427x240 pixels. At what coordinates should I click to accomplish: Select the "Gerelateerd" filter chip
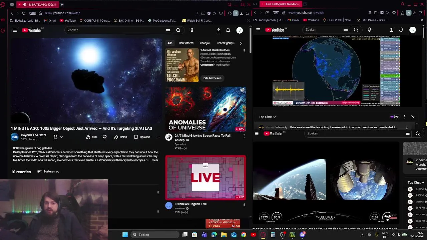[x=186, y=43]
